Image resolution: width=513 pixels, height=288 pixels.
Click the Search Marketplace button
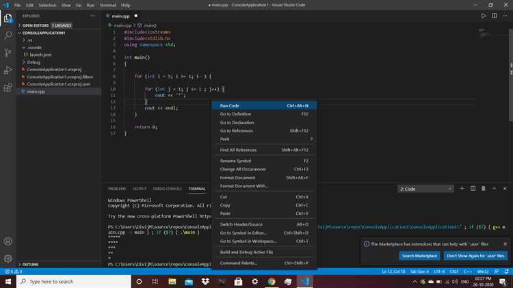[419, 256]
